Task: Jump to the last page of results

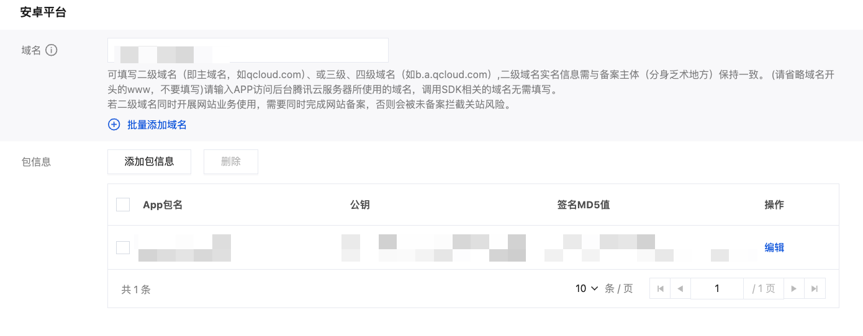Action: (x=815, y=288)
